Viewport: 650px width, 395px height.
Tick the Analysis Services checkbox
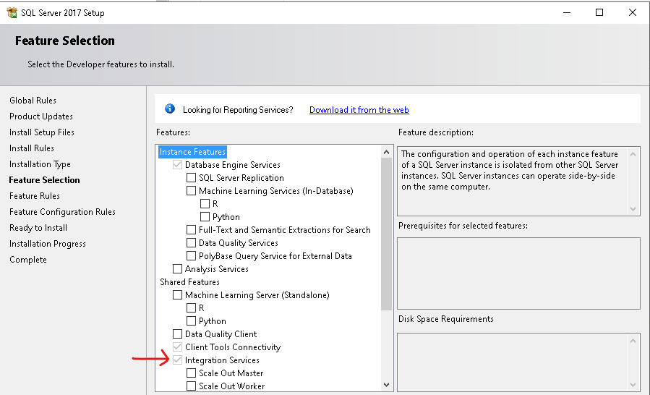click(178, 269)
